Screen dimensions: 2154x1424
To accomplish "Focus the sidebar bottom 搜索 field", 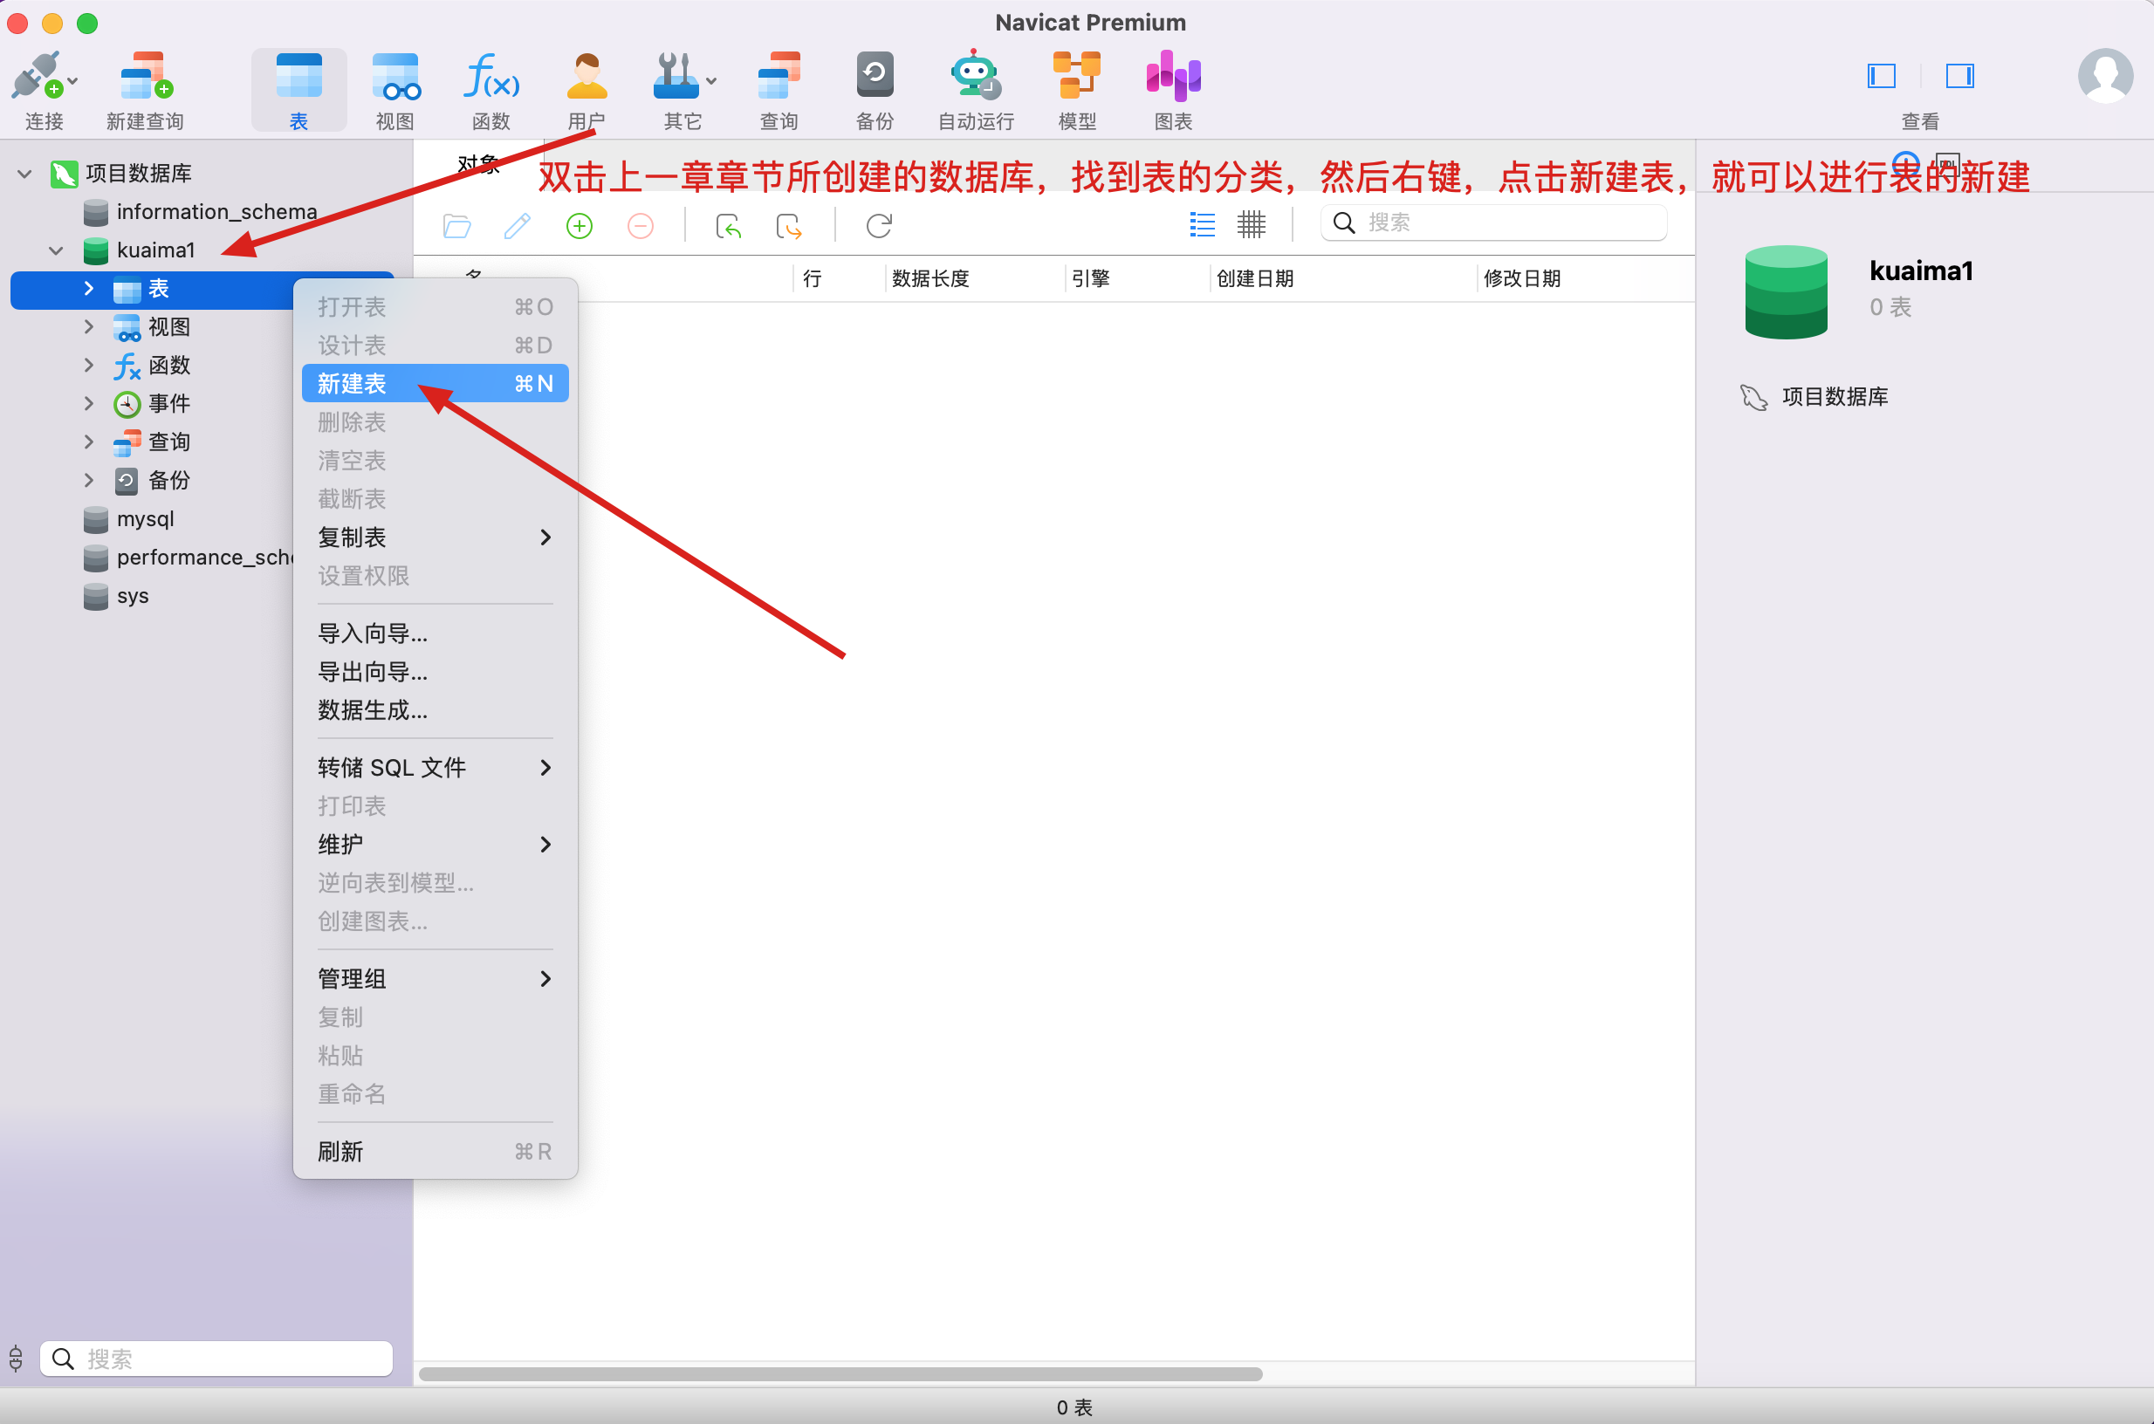I will (216, 1359).
